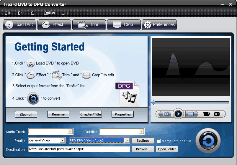Click the small convert icon in step 4
The width and height of the screenshot is (237, 165).
pos(33,98)
